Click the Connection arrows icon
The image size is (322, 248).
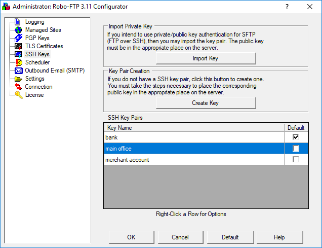[x=18, y=87]
